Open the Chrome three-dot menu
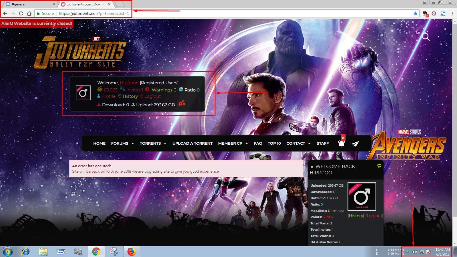 pos(452,13)
